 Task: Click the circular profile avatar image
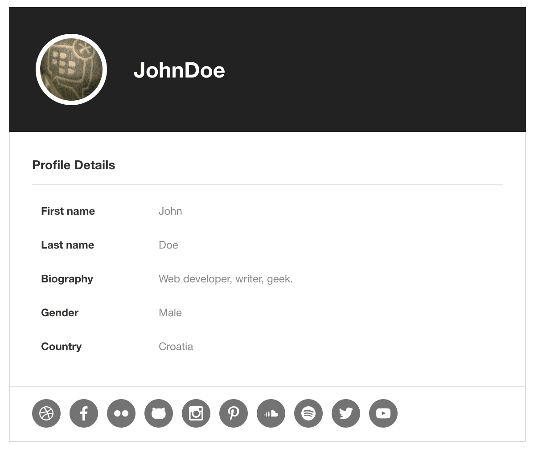pyautogui.click(x=71, y=69)
